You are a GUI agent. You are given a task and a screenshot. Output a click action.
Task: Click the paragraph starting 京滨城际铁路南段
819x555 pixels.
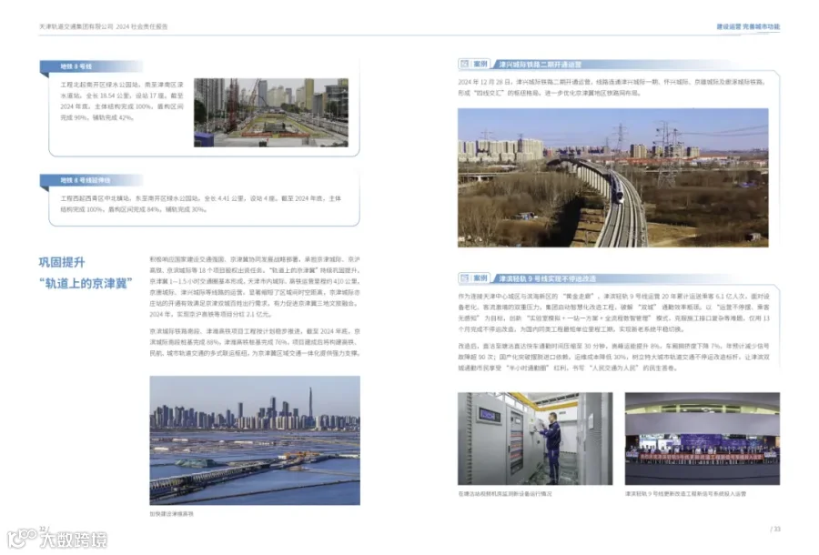255,342
